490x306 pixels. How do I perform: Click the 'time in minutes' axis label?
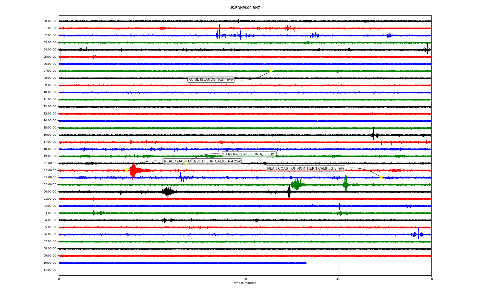click(x=245, y=283)
